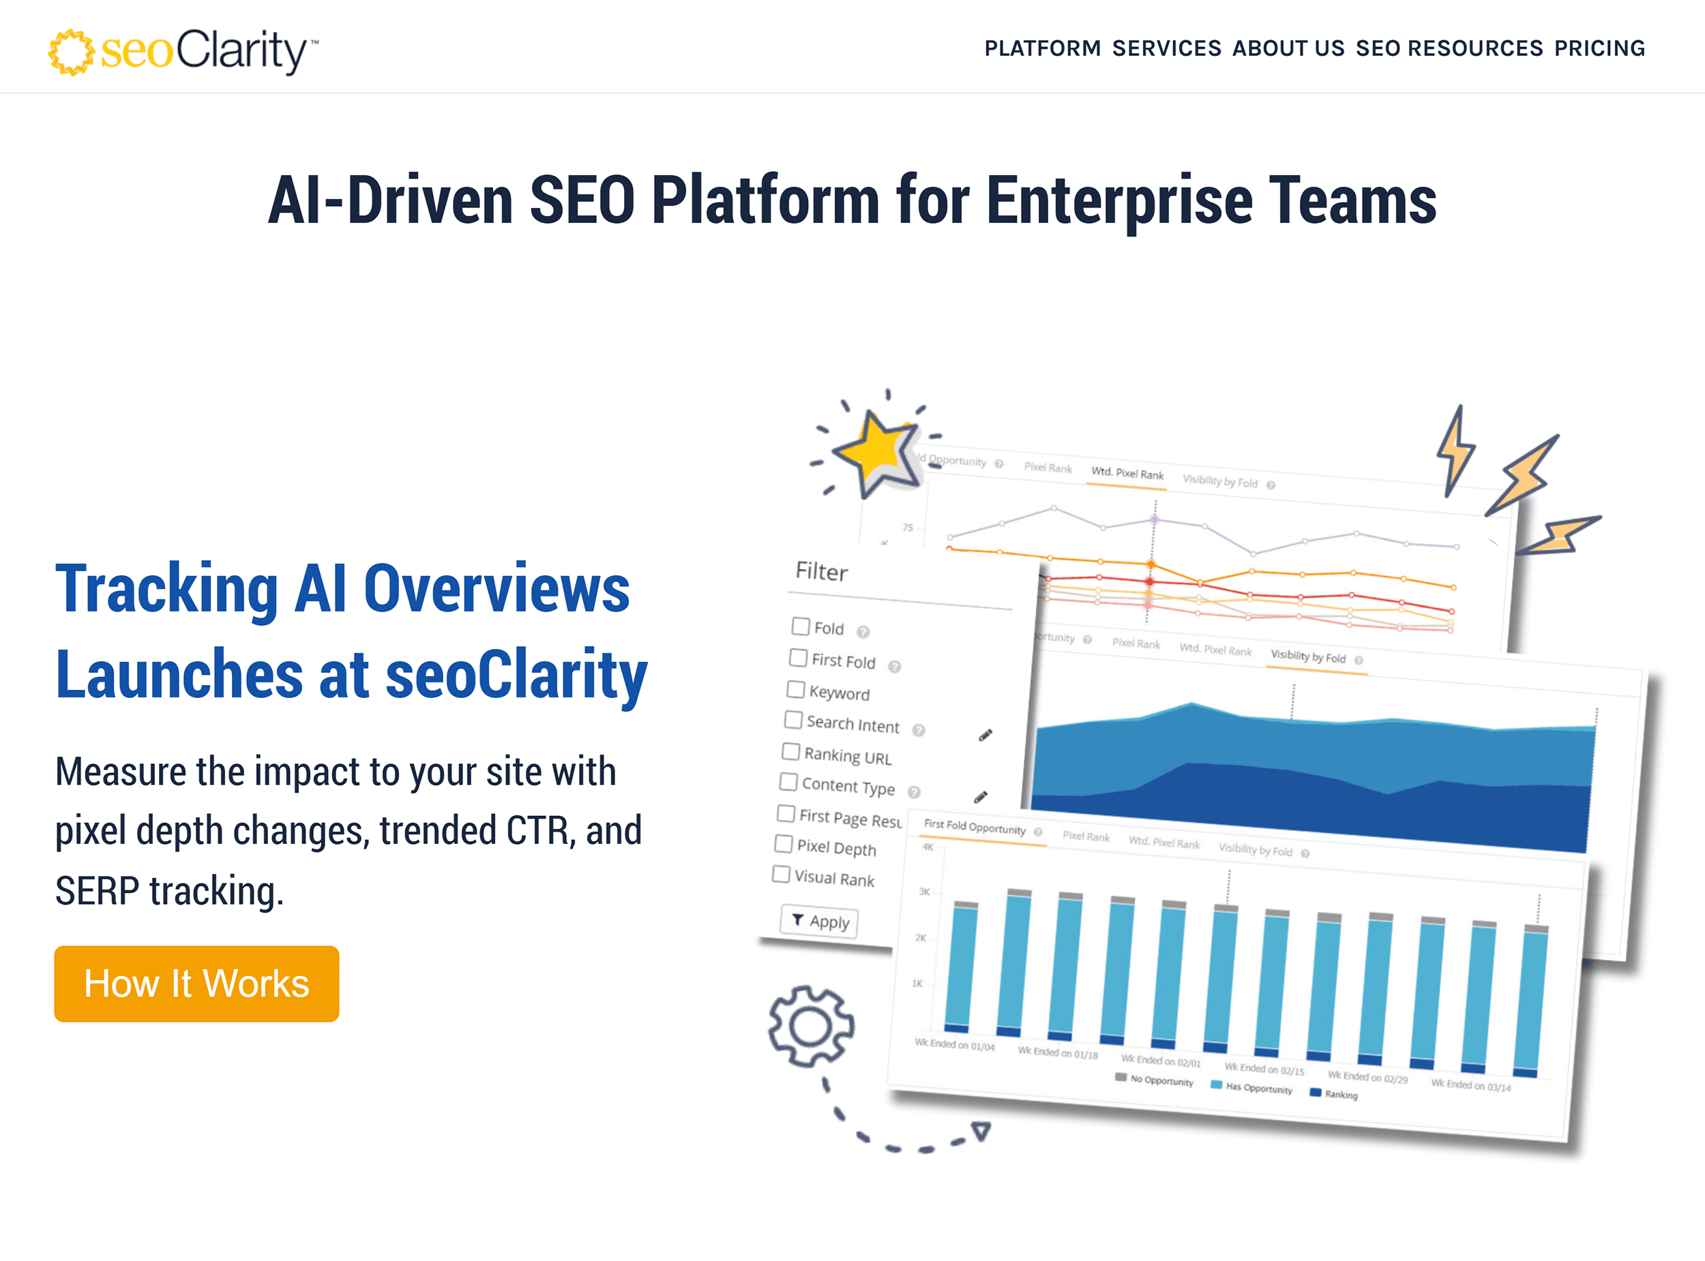Open Visibility by Fold tab in area chart
This screenshot has height=1261, width=1705.
click(x=1308, y=656)
